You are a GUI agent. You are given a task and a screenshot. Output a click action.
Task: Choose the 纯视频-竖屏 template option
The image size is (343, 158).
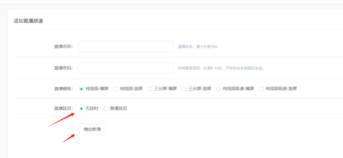(x=116, y=89)
